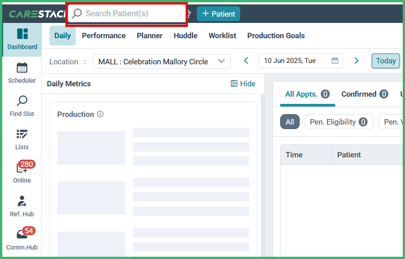Open Comm.Hub showing 54 notifications
Screen dimensions: 405x259
point(22,239)
